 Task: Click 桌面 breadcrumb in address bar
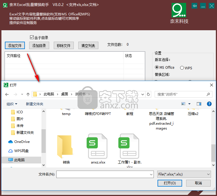click(x=65, y=94)
